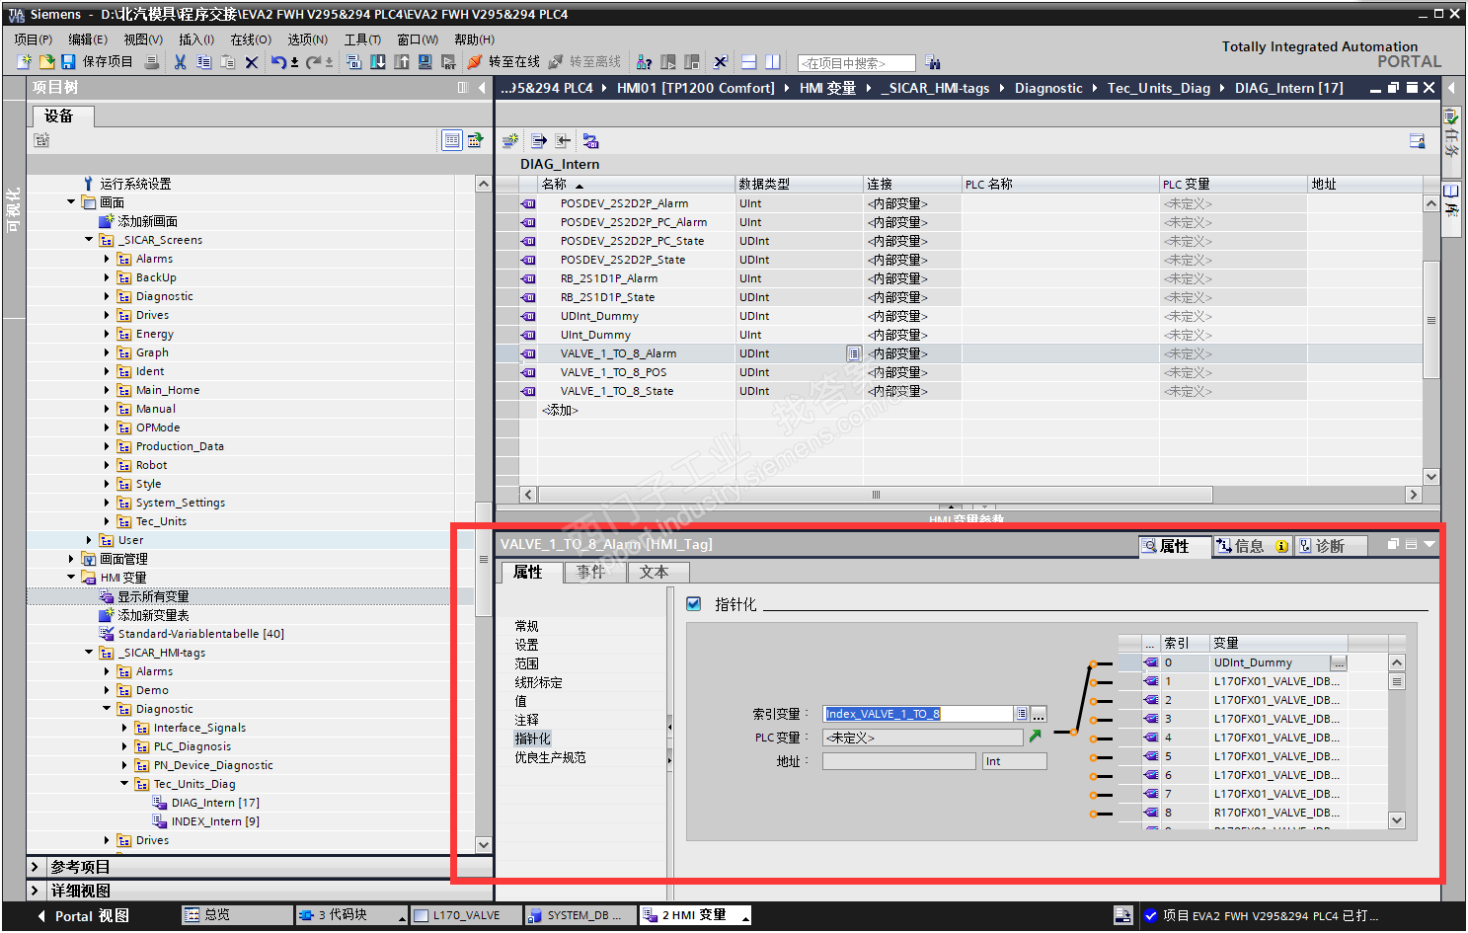The height and width of the screenshot is (933, 1468).
Task: Select DIAG_Intern [17] in project tree
Action: tap(215, 803)
